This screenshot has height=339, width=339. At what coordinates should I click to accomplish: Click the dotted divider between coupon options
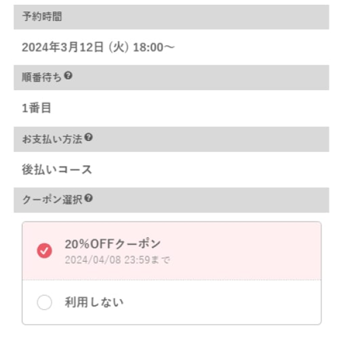[172, 280]
